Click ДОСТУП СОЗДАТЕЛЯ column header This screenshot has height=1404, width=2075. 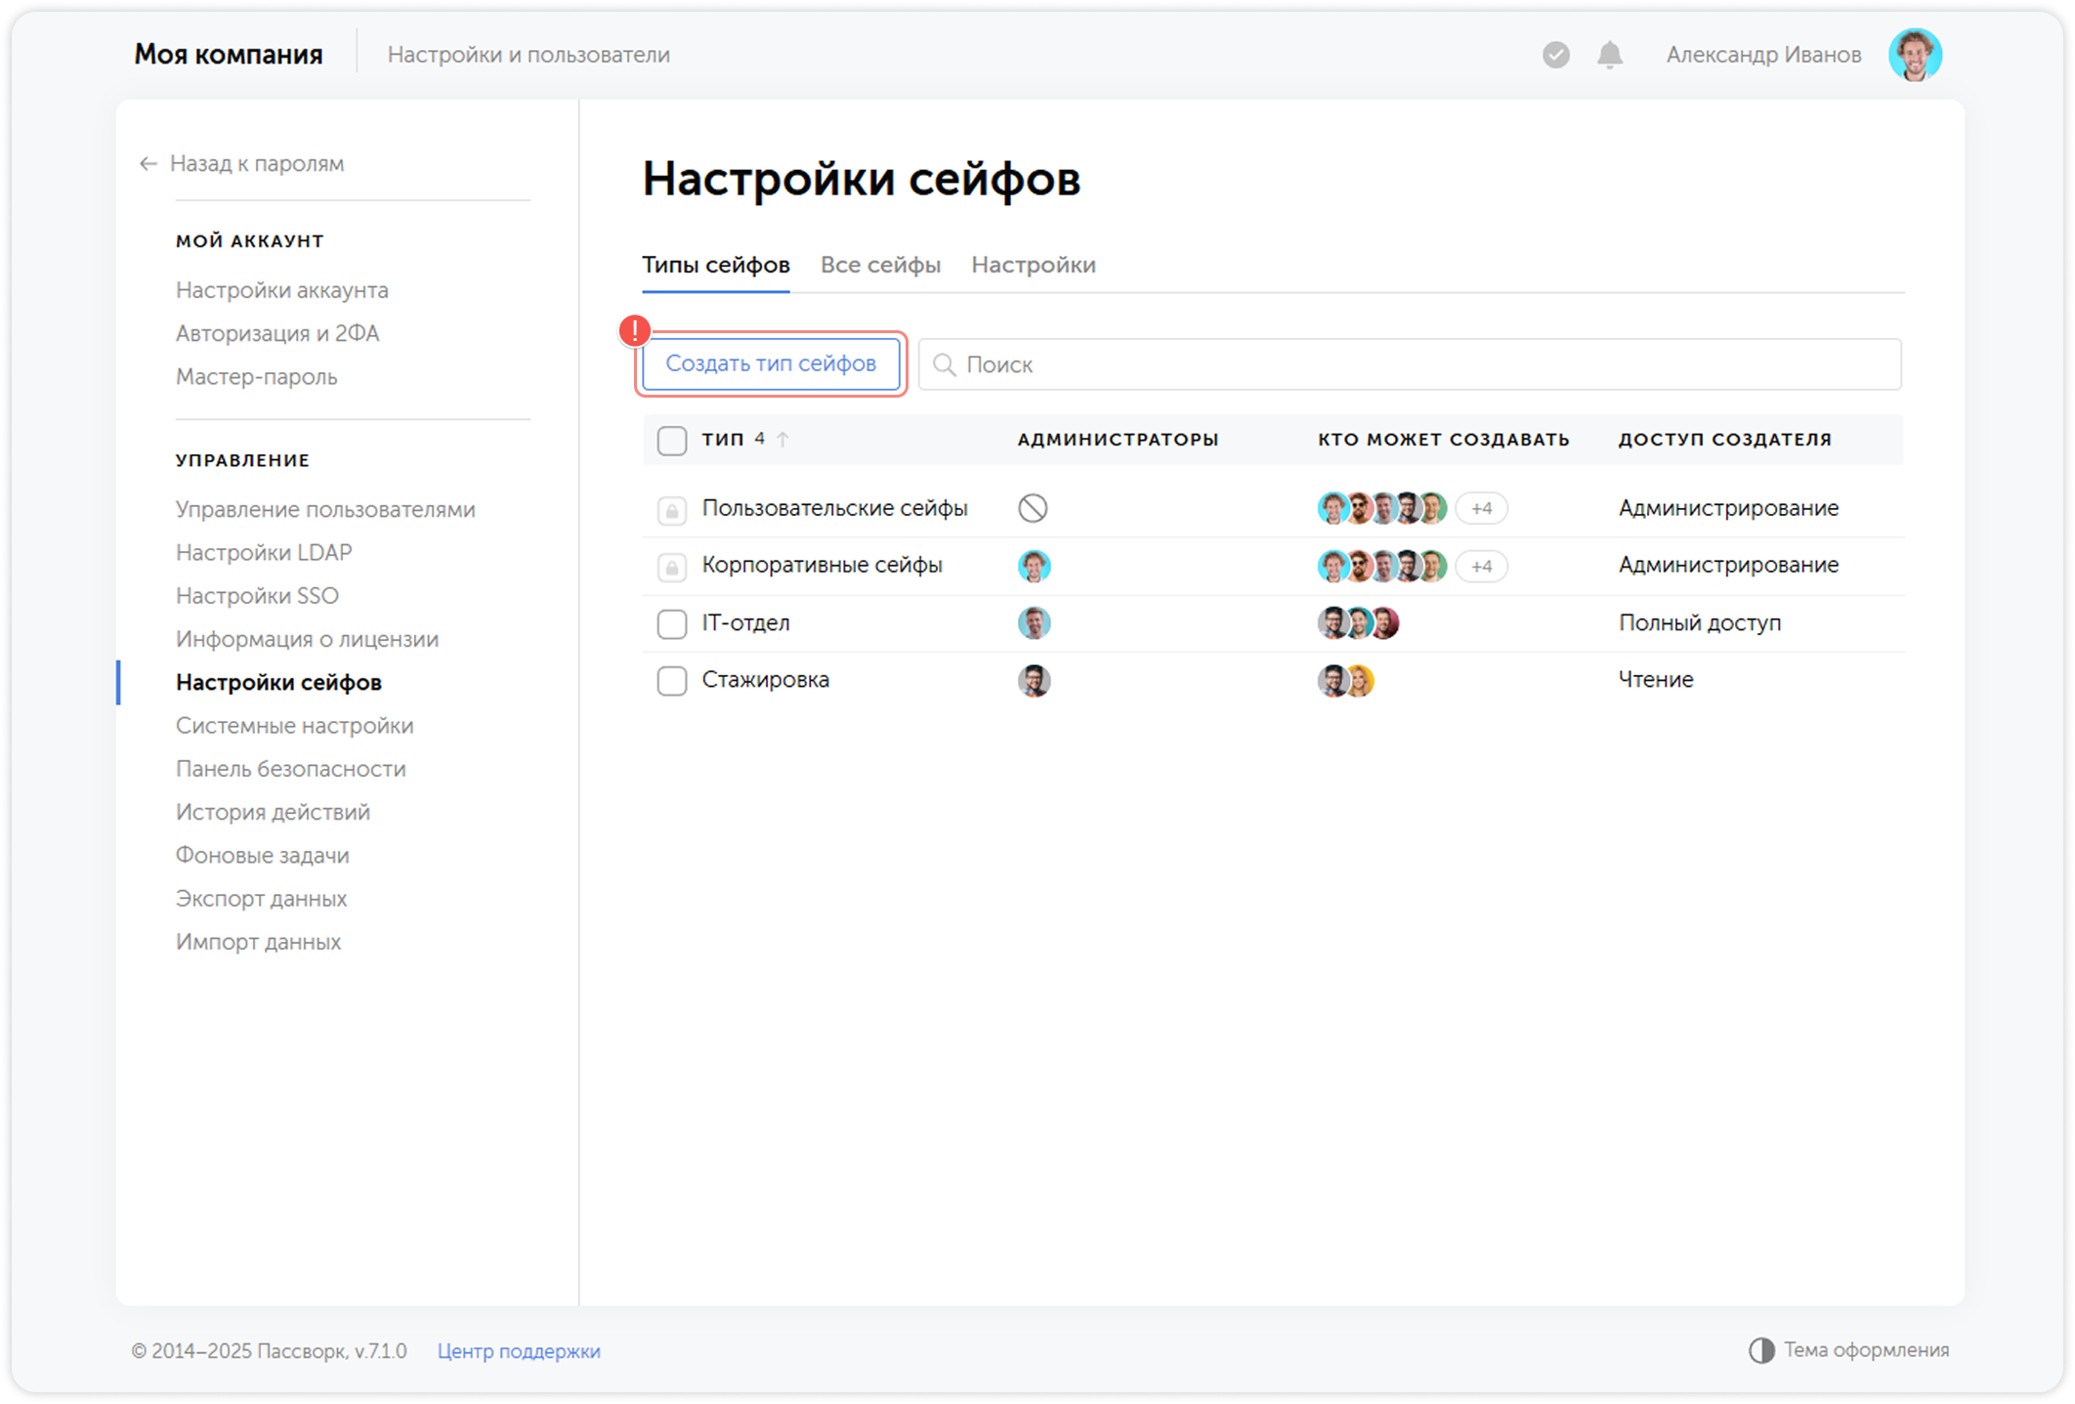(x=1725, y=440)
